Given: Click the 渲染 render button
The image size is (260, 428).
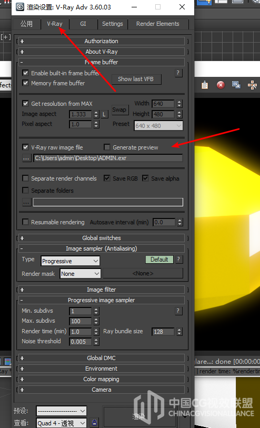Looking at the screenshot, I should pos(138,416).
